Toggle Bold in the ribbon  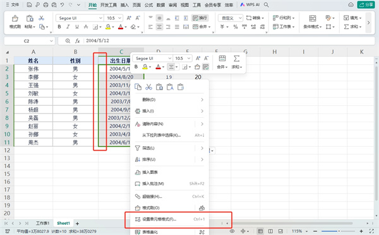59,26
